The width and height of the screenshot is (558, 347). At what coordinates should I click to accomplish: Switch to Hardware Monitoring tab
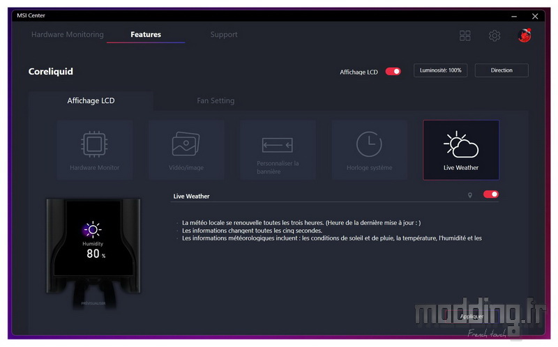68,34
